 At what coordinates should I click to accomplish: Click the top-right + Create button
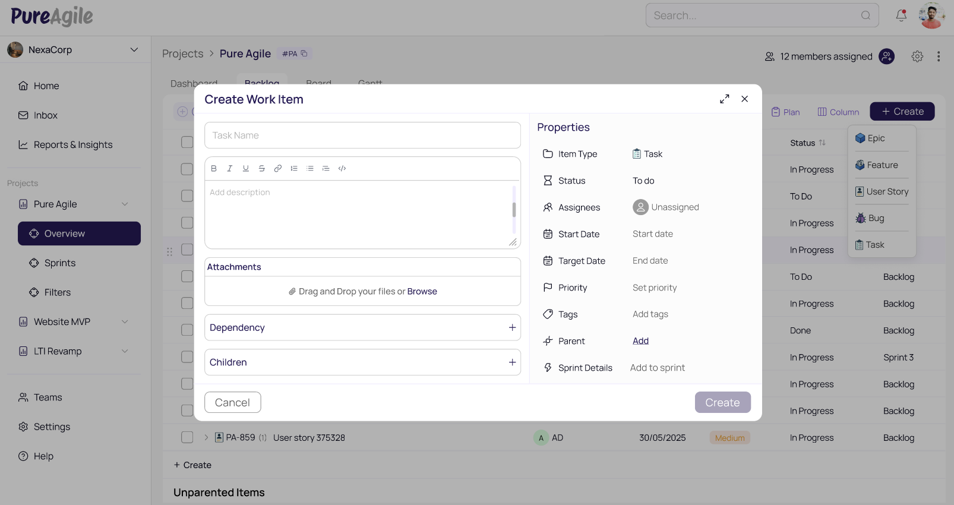902,112
